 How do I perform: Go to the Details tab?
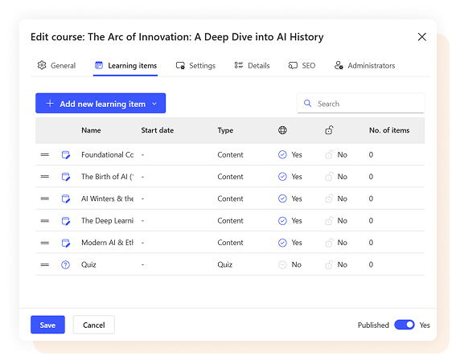tap(253, 66)
